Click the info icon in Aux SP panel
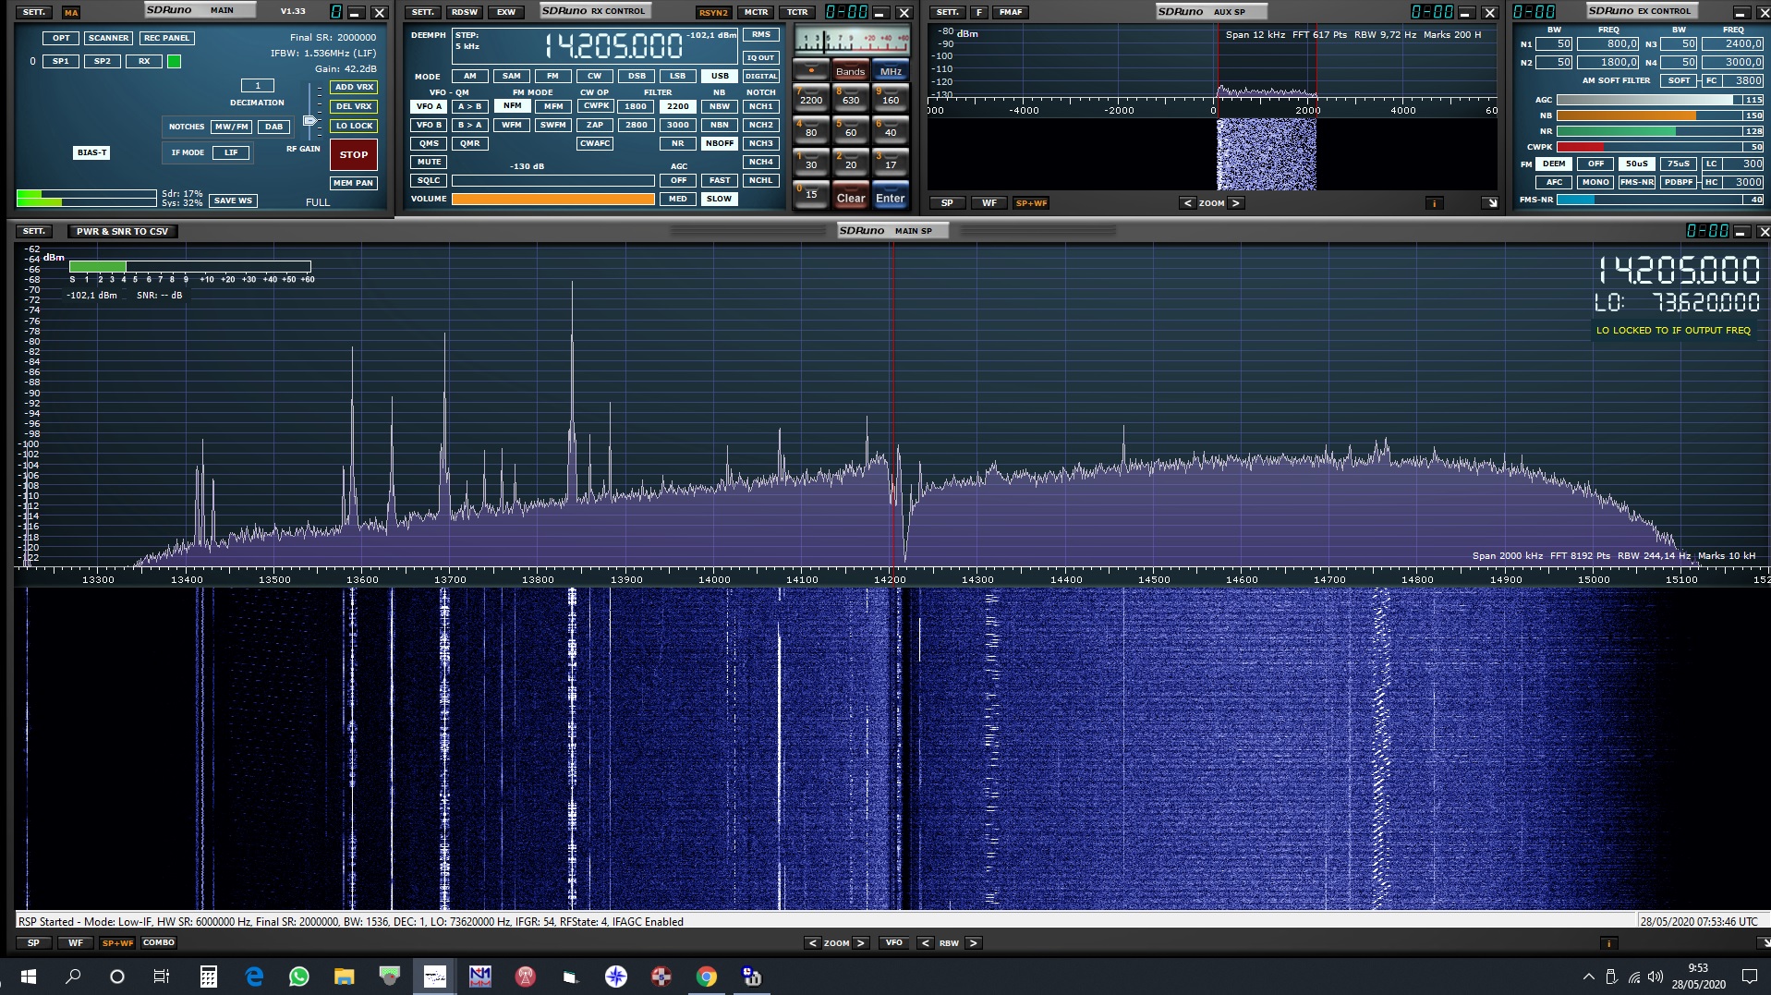This screenshot has width=1771, height=995. click(x=1434, y=203)
